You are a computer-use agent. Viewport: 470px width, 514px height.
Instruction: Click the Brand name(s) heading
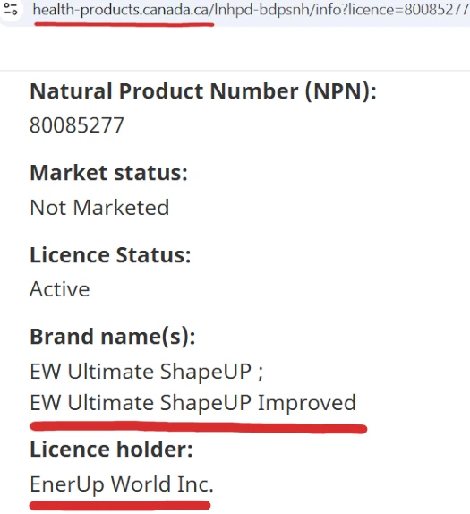pos(113,337)
